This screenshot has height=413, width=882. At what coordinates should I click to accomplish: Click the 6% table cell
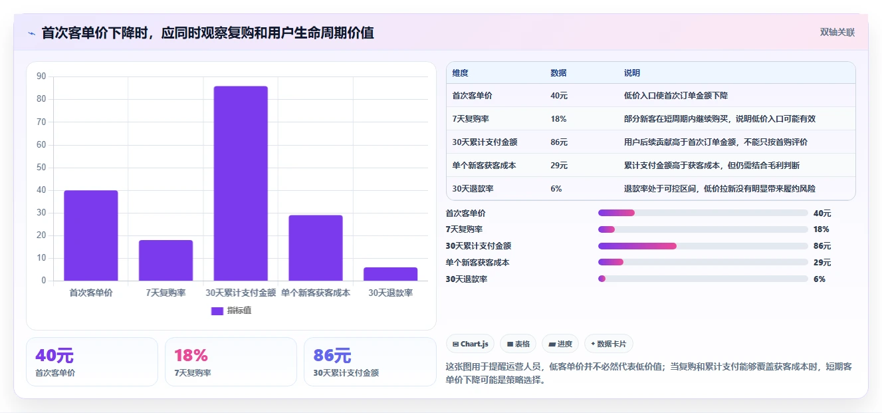(556, 189)
